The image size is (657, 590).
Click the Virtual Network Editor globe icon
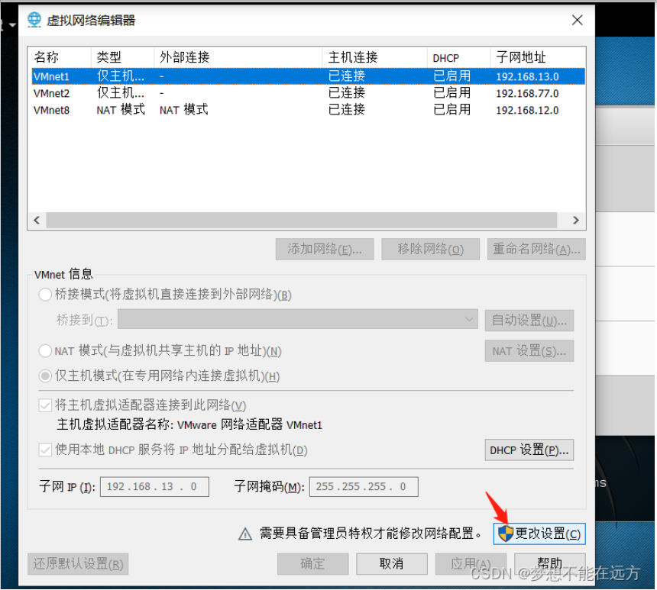[x=34, y=20]
